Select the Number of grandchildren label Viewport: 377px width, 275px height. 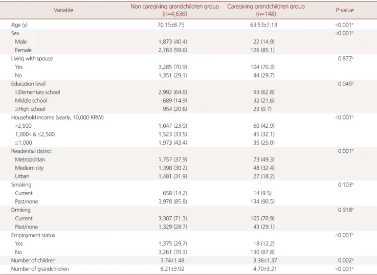point(40,269)
